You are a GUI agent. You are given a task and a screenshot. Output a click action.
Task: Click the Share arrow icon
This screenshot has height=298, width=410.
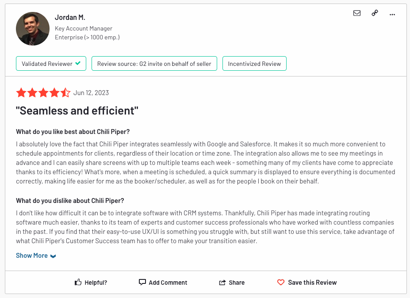(222, 283)
